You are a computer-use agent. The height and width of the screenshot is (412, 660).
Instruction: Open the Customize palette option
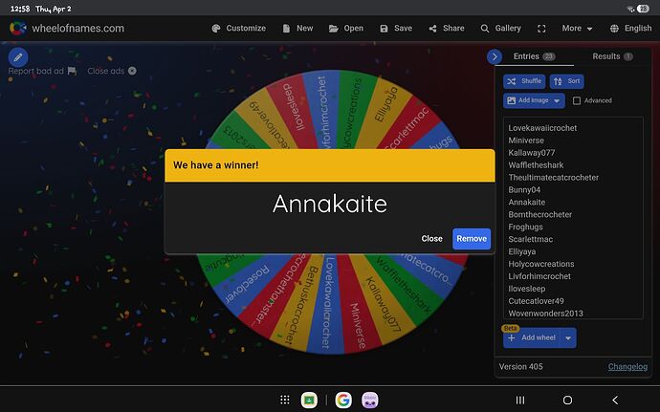tap(237, 29)
